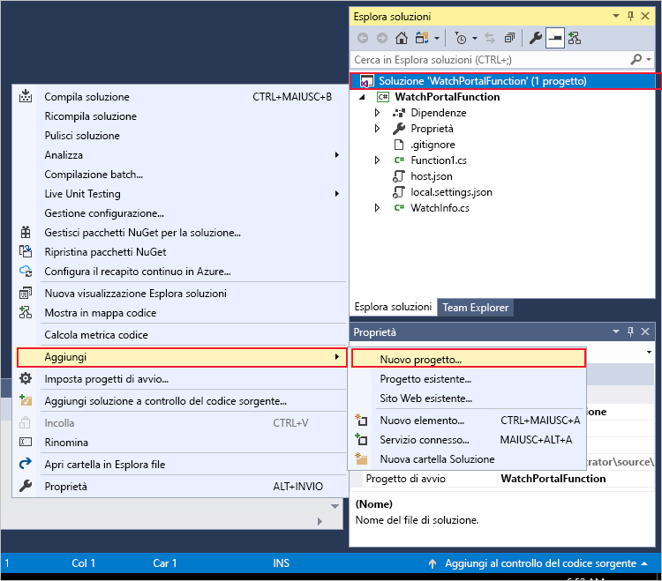This screenshot has height=581, width=662.
Task: Click the Compila soluzione build icon
Action: pyautogui.click(x=26, y=96)
